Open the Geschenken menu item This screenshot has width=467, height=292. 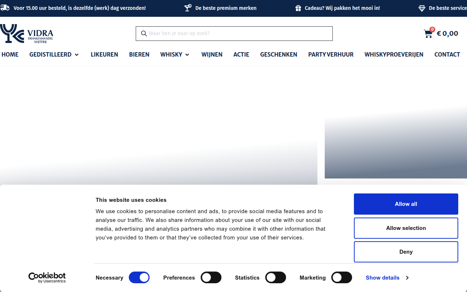tap(279, 54)
